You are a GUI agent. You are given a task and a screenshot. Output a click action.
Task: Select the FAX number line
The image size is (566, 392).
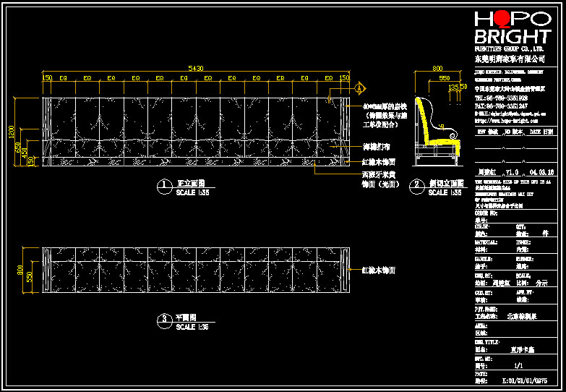pyautogui.click(x=501, y=106)
